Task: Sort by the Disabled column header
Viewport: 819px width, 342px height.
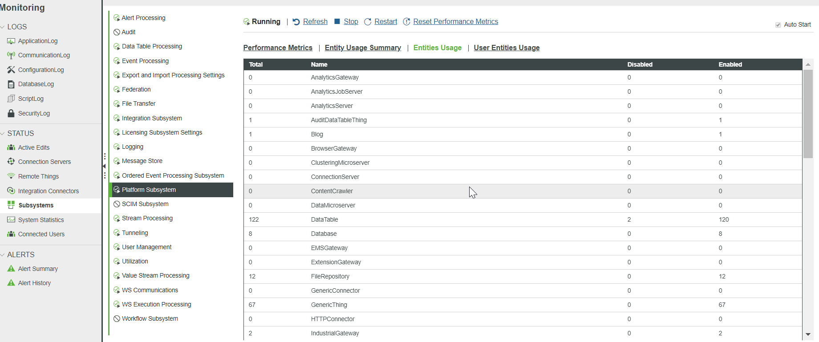Action: point(640,64)
